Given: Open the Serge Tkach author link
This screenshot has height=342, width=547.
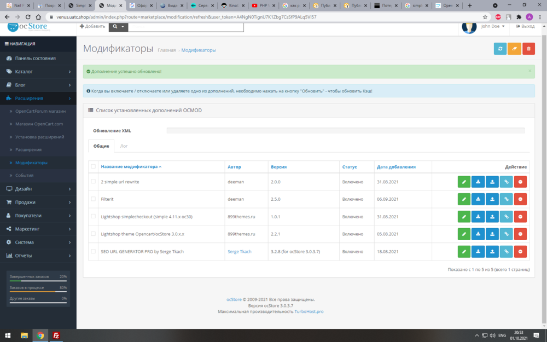Looking at the screenshot, I should (240, 252).
